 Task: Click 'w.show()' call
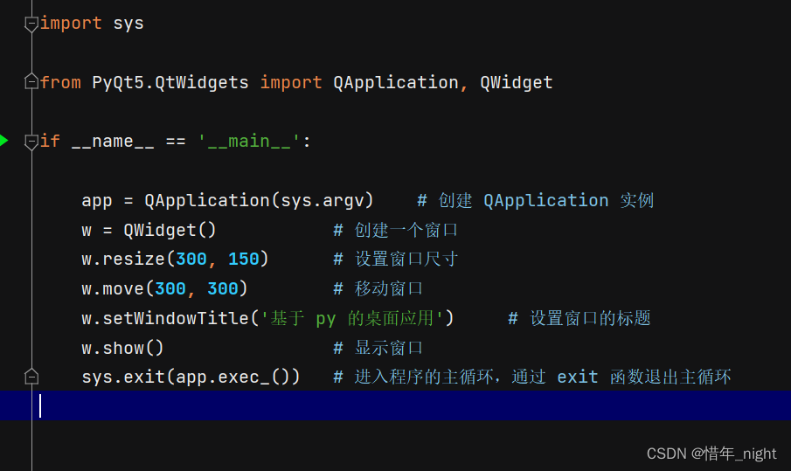tap(122, 348)
